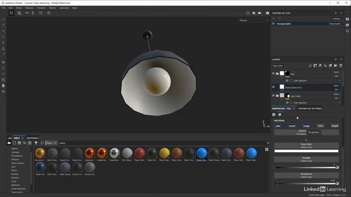
Task: Open the Base Color channel dropdown
Action: (x=279, y=66)
